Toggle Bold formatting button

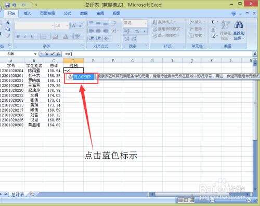(x=18, y=36)
